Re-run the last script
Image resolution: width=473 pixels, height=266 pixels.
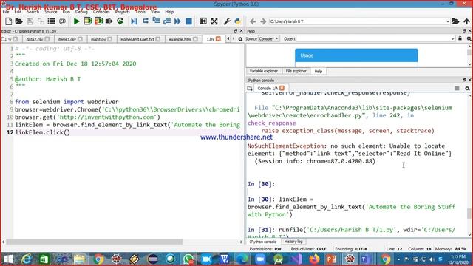[x=120, y=21]
